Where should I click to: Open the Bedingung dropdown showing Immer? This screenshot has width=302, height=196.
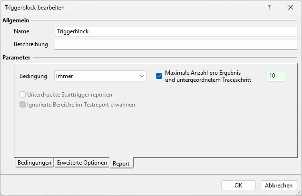(100, 76)
